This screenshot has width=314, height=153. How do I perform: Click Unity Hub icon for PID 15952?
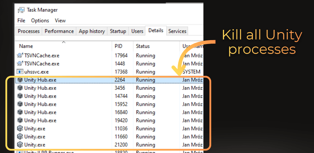click(20, 104)
